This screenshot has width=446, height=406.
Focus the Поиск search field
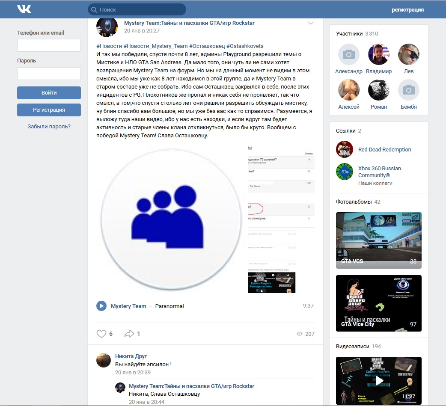[137, 10]
